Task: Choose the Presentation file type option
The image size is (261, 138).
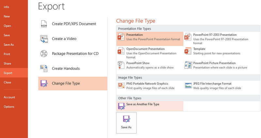Action: (x=150, y=39)
